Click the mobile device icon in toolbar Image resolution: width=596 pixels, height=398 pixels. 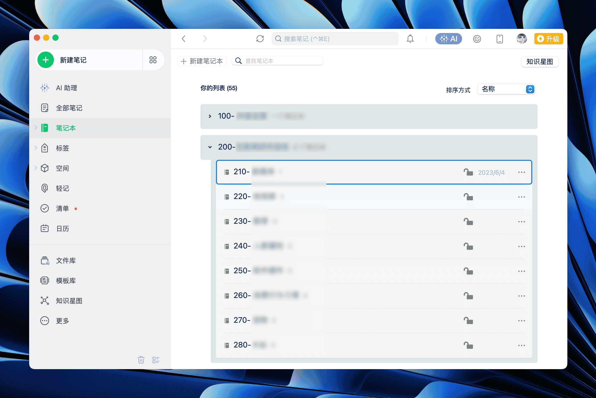click(x=500, y=39)
